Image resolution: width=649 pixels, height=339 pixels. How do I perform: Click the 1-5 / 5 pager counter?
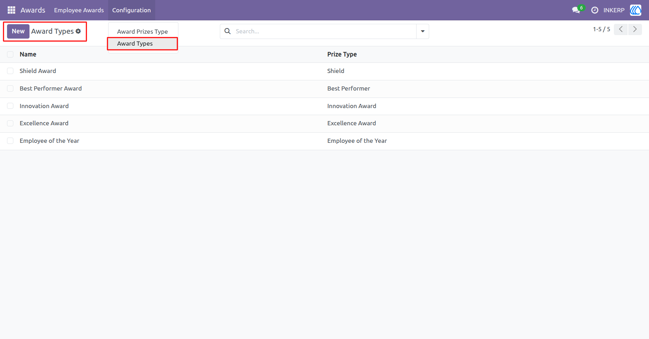(602, 29)
